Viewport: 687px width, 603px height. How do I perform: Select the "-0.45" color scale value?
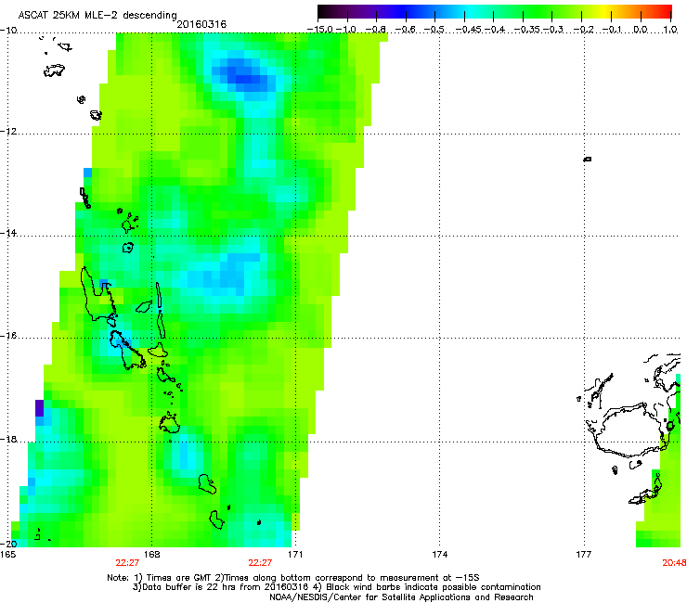click(468, 30)
